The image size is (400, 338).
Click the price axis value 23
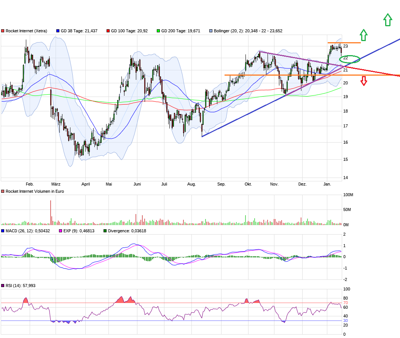tap(346, 46)
